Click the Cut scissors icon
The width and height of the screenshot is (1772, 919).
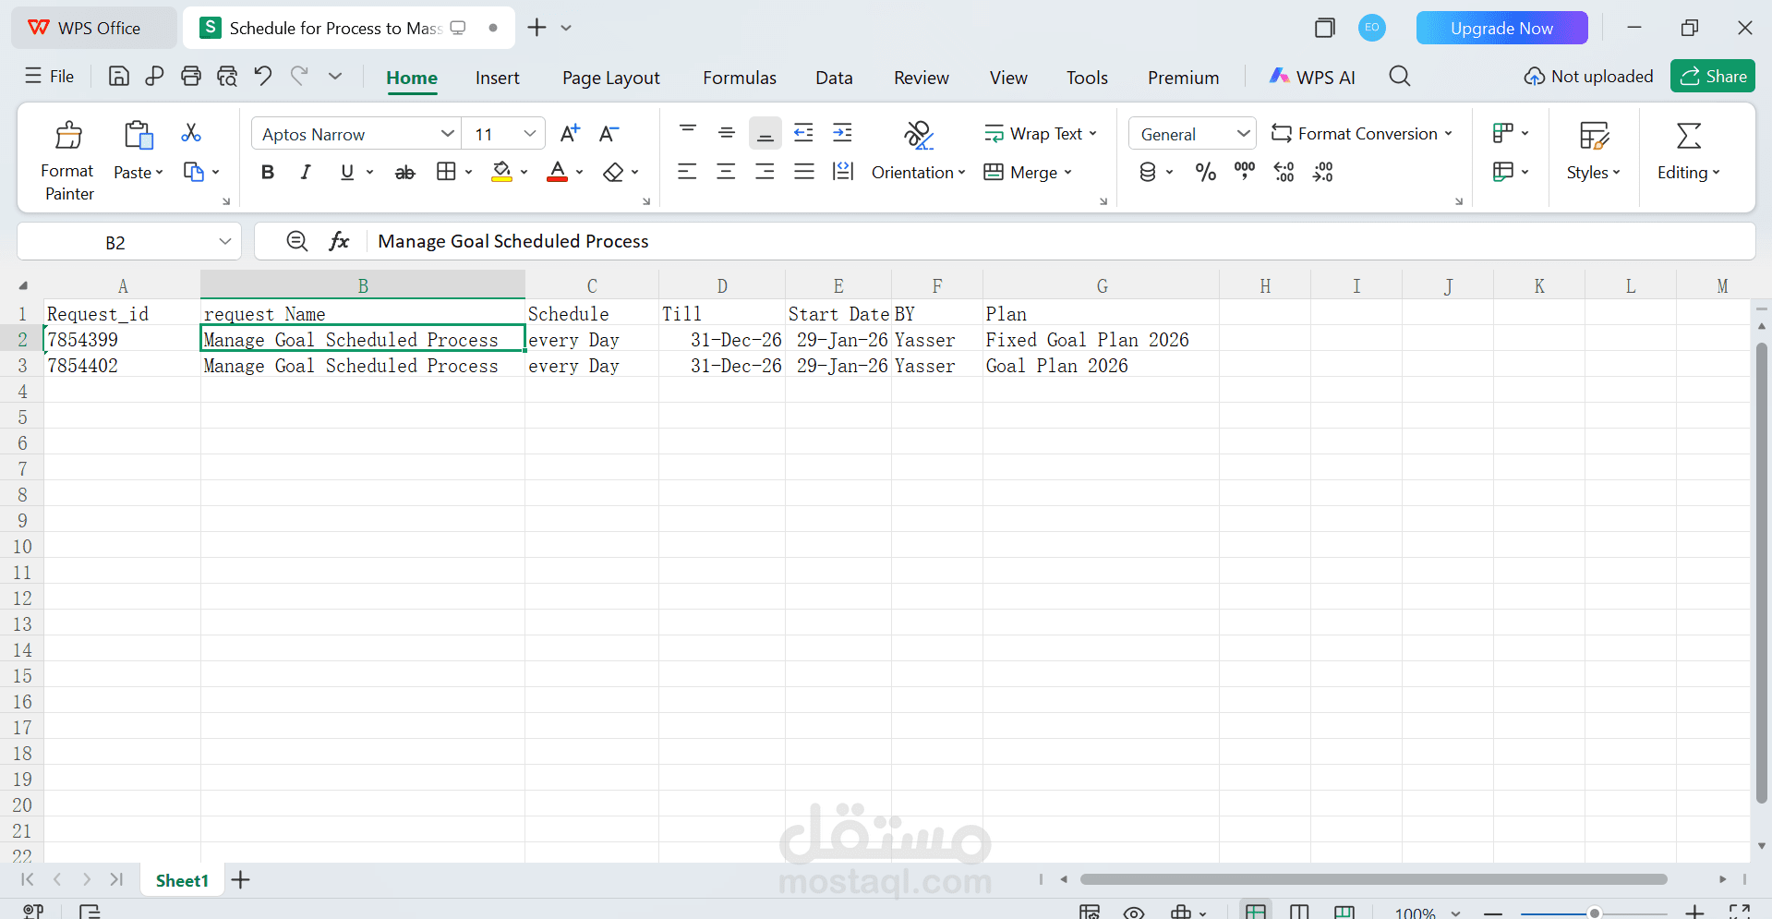pyautogui.click(x=191, y=133)
